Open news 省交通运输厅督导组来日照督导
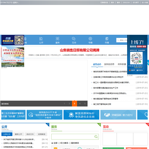Image resolution: width=149 pixels, height=149 pixels. [x=106, y=99]
